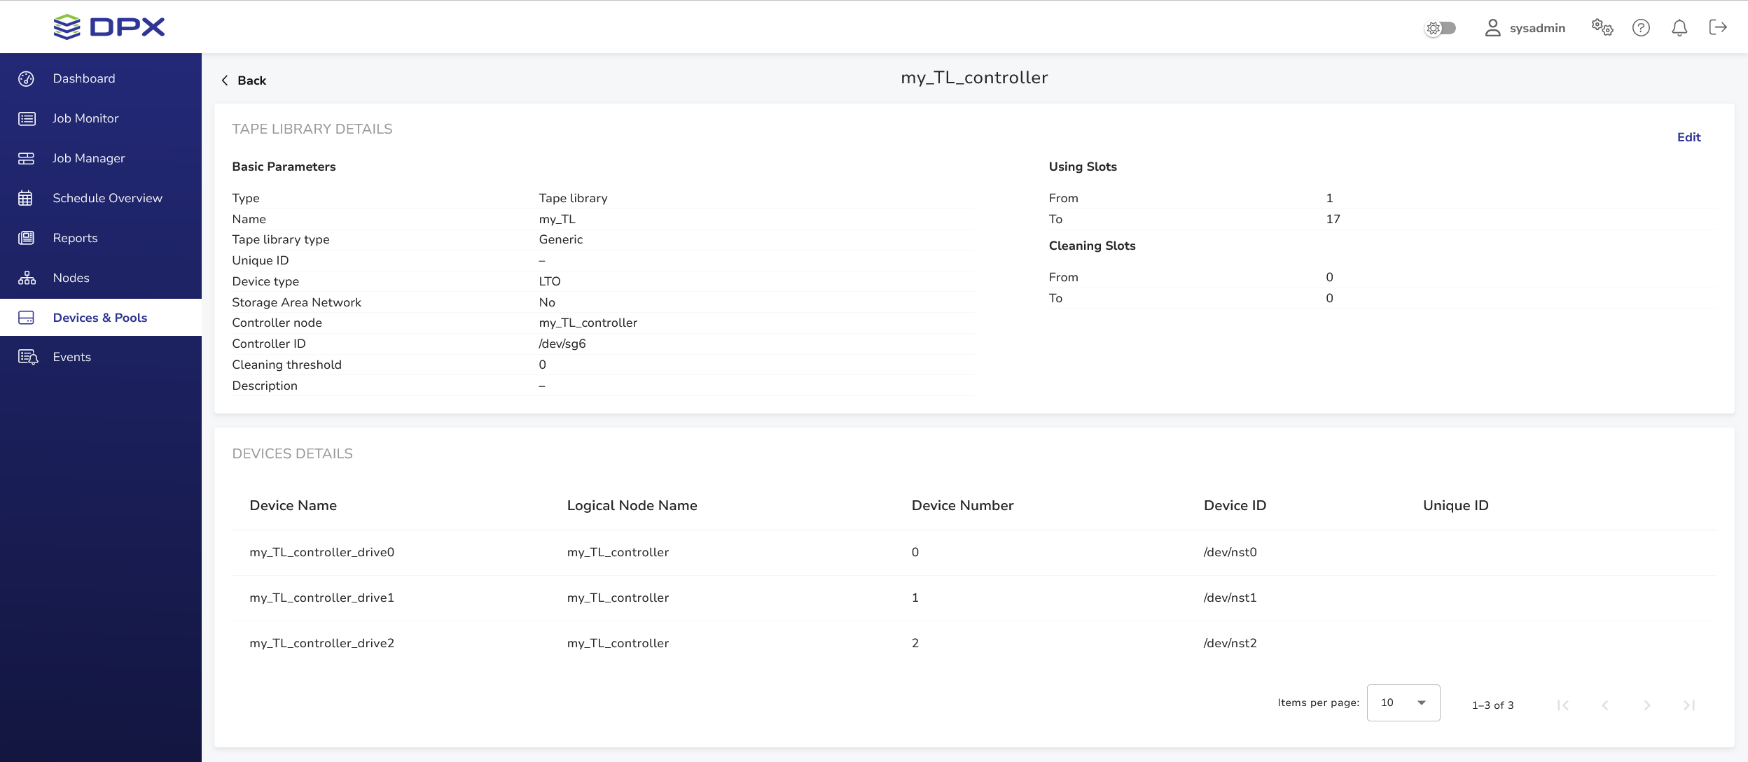Click the Device Name column header
This screenshot has width=1748, height=762.
click(293, 505)
